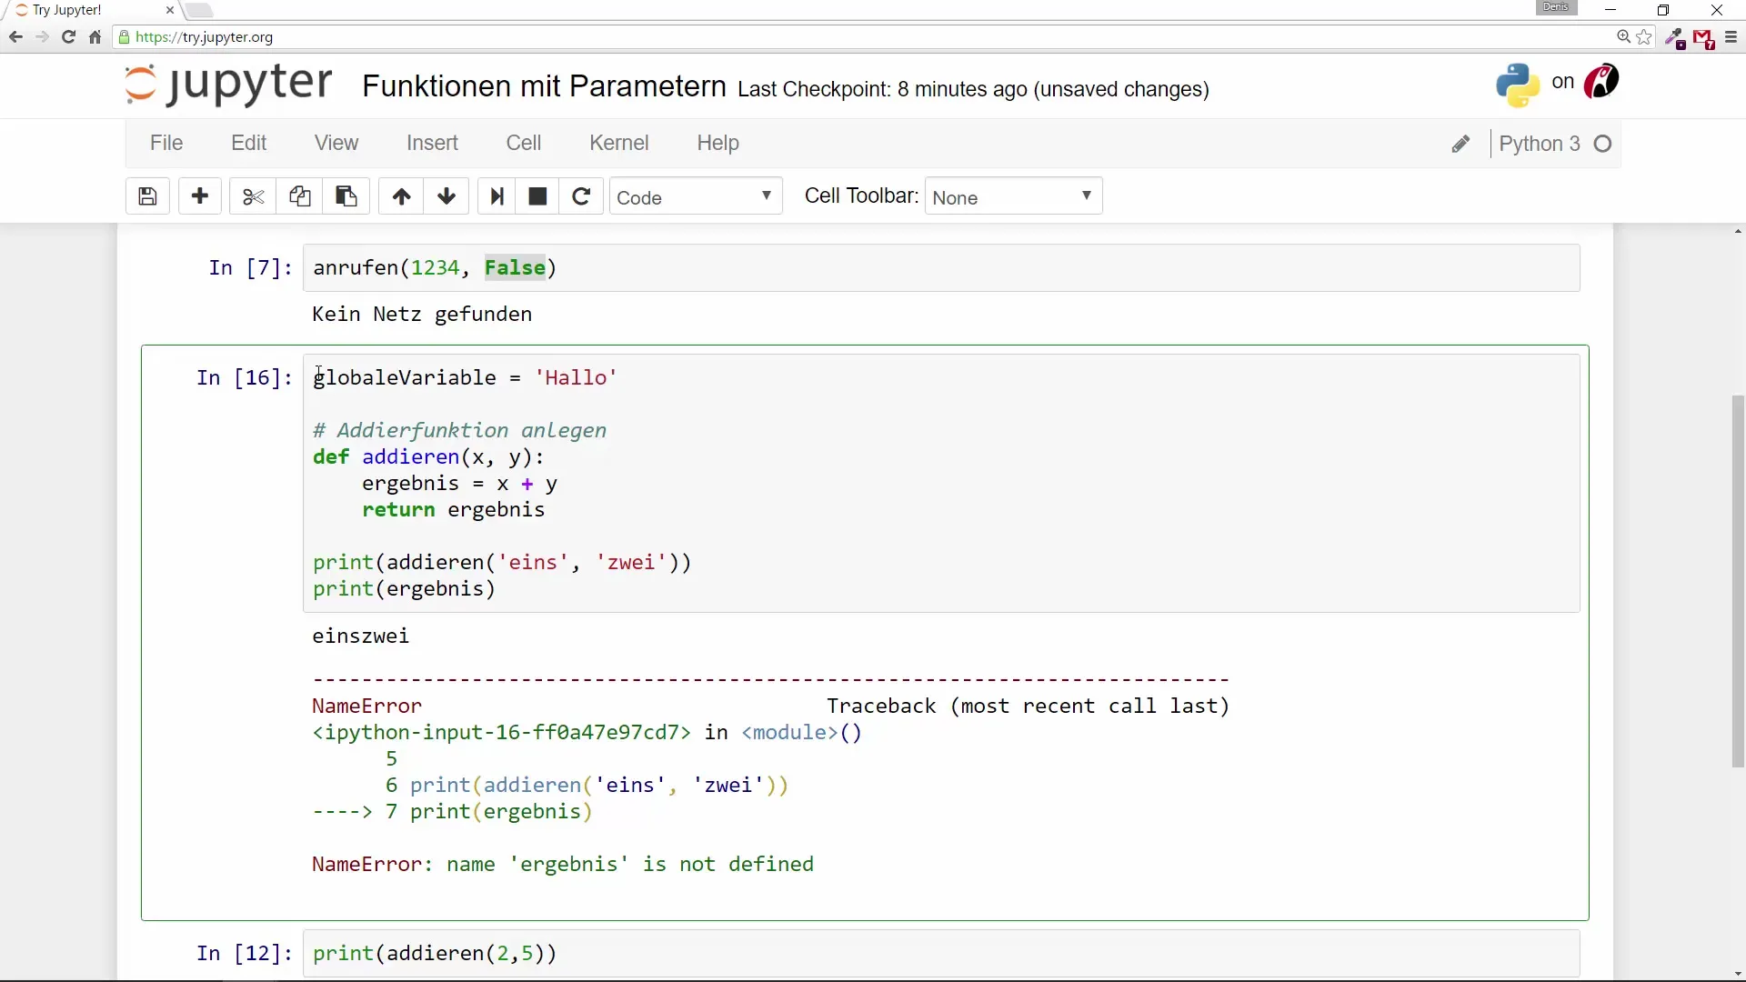Viewport: 1746px width, 982px height.
Task: Click the browser extension icon left of Gmail
Action: coord(1674,38)
